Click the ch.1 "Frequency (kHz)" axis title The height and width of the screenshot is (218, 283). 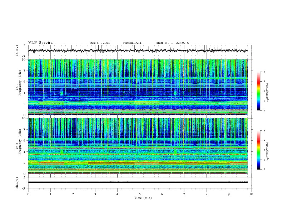point(20,83)
